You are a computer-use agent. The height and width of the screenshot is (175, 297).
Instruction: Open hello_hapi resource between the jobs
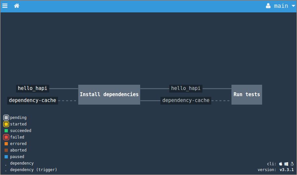tap(186, 88)
